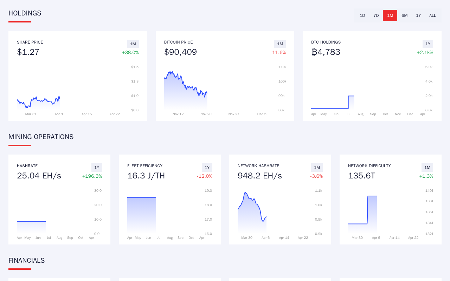Choose the 6M time range
Image resolution: width=450 pixels, height=281 pixels.
point(405,15)
